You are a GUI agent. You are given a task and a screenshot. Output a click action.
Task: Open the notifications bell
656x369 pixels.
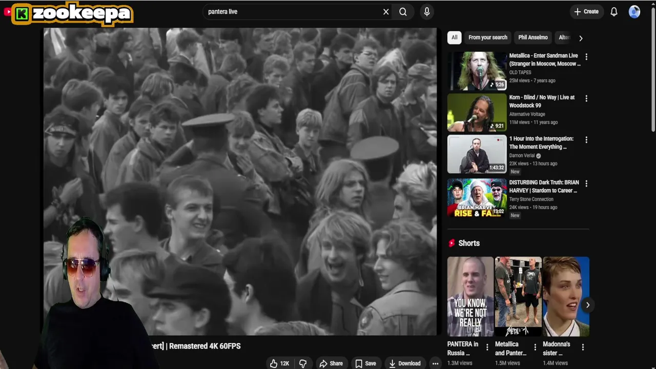(x=613, y=12)
